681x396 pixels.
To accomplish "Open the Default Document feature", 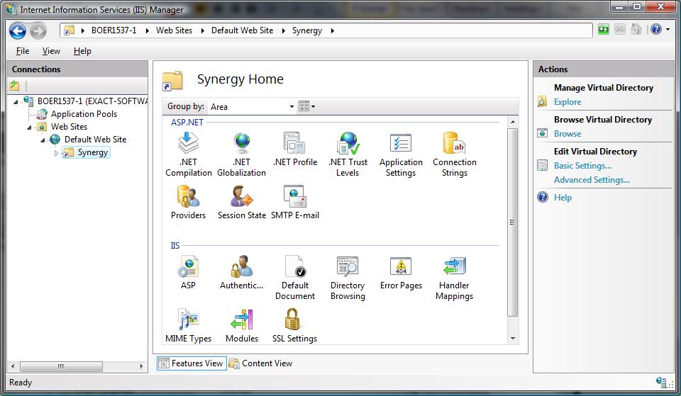I will point(295,278).
